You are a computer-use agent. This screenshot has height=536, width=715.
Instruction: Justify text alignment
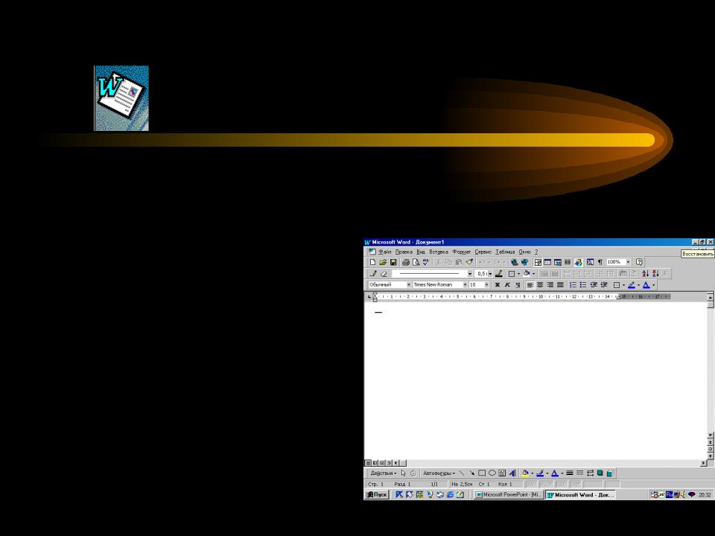pos(560,285)
